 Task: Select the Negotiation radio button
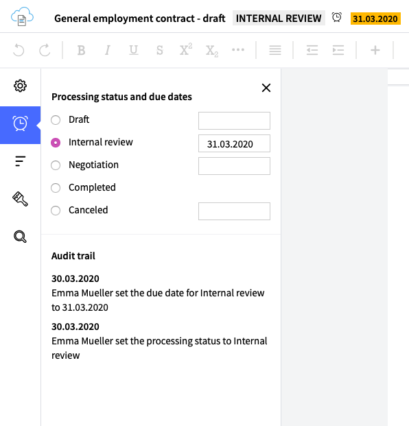point(56,165)
